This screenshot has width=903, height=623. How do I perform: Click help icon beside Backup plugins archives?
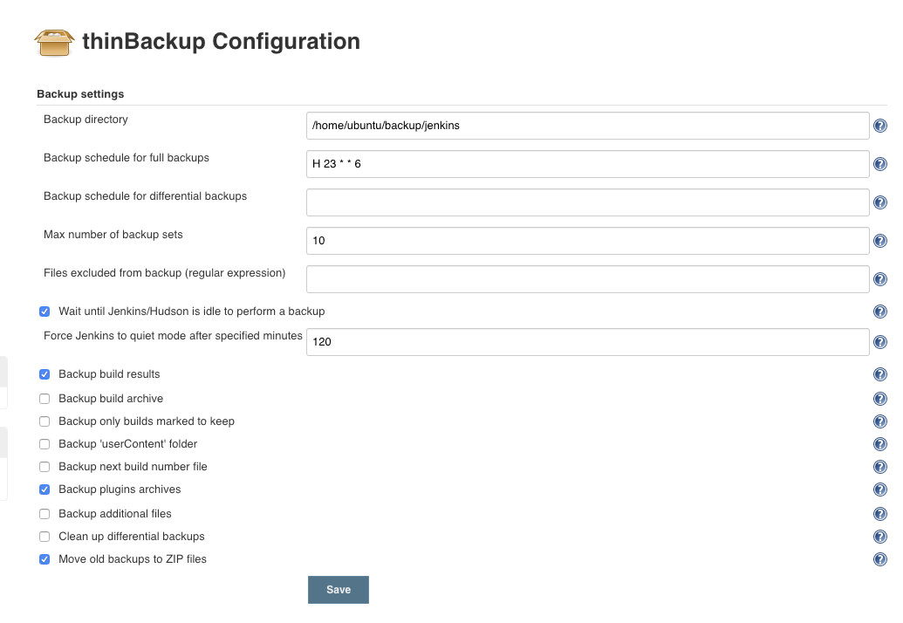tap(880, 490)
